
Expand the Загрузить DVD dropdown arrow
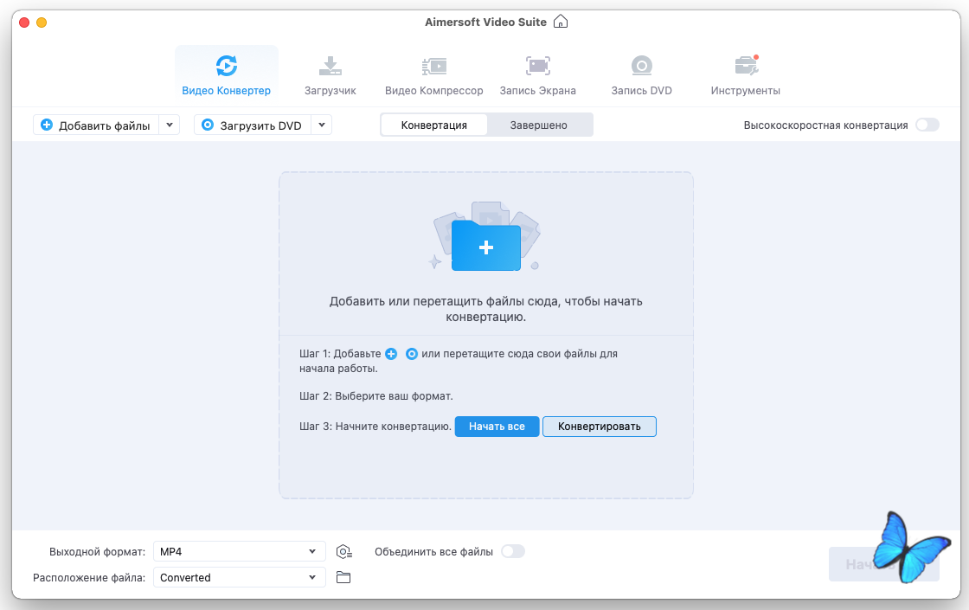[322, 125]
